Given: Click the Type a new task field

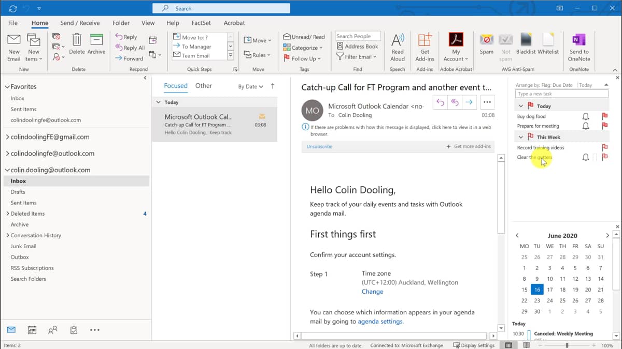Looking at the screenshot, I should pos(561,94).
